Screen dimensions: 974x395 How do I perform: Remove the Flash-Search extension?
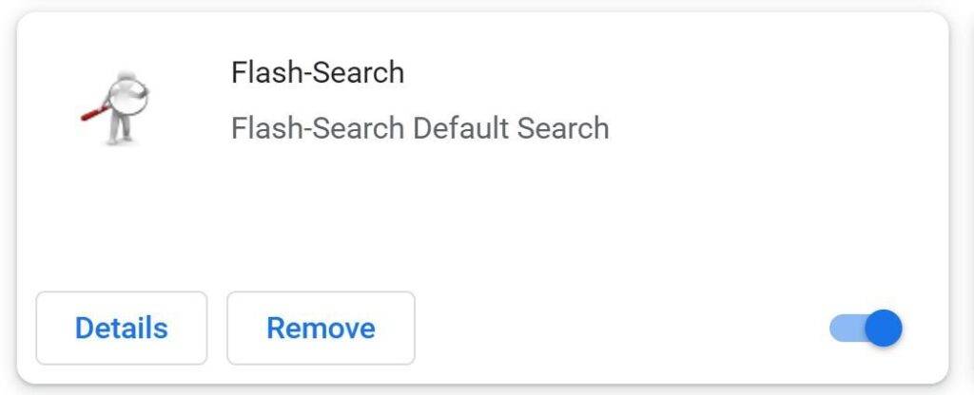point(321,329)
